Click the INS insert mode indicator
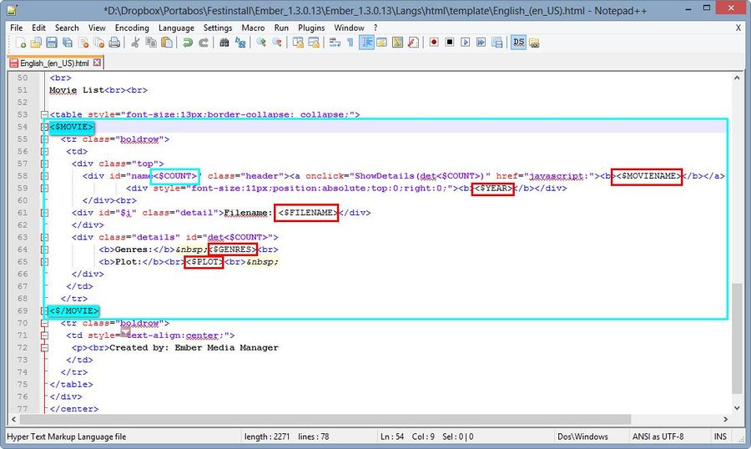This screenshot has width=751, height=449. click(721, 436)
